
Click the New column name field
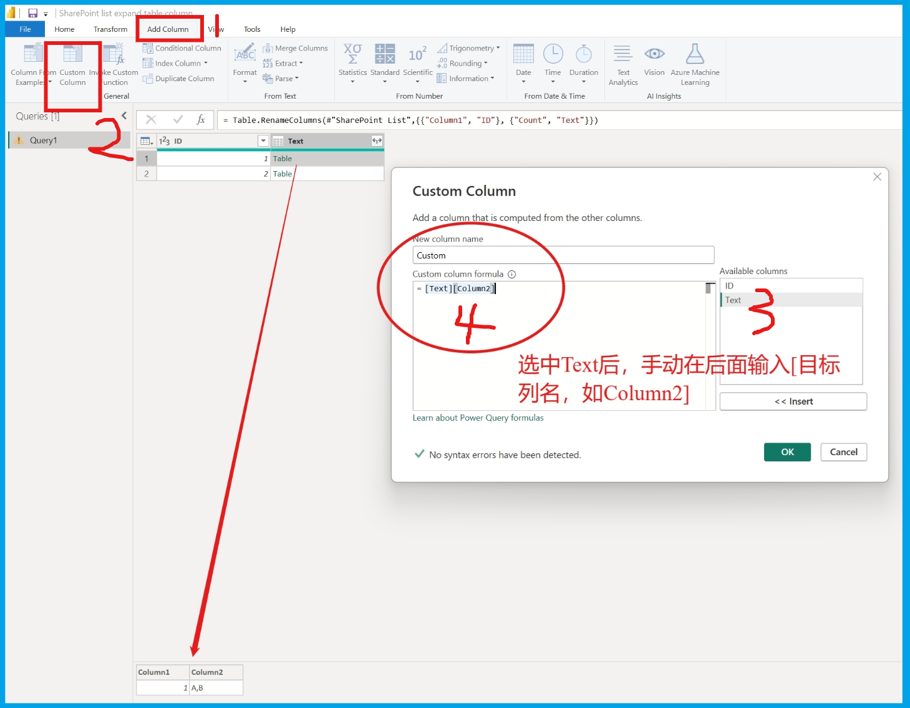[563, 255]
